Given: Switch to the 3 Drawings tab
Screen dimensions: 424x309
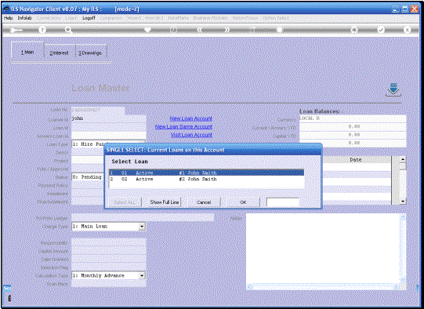Looking at the screenshot, I should (x=90, y=53).
